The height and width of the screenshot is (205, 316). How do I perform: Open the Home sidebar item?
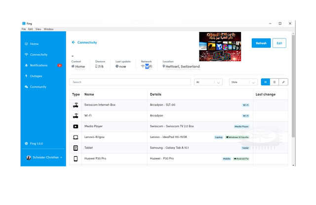point(34,44)
